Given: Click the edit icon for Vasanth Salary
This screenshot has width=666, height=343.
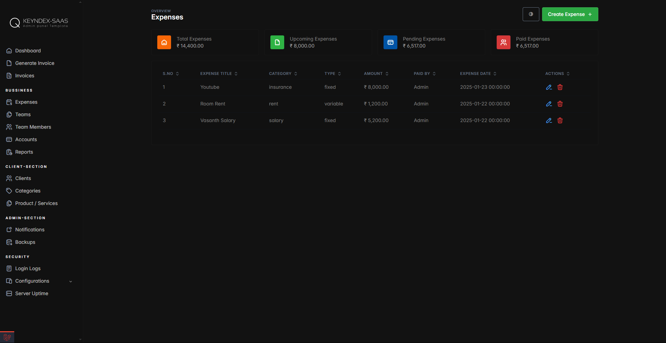Looking at the screenshot, I should click(x=549, y=121).
